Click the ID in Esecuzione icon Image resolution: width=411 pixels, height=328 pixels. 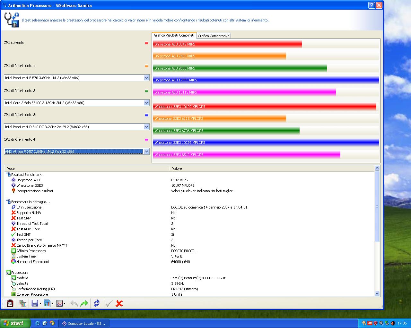(13, 207)
